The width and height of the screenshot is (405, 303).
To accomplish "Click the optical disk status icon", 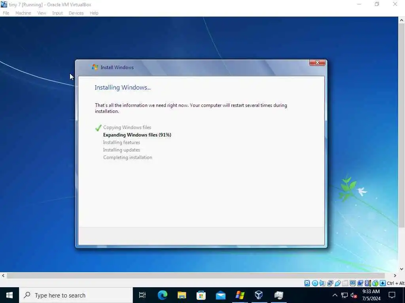I will click(315, 283).
